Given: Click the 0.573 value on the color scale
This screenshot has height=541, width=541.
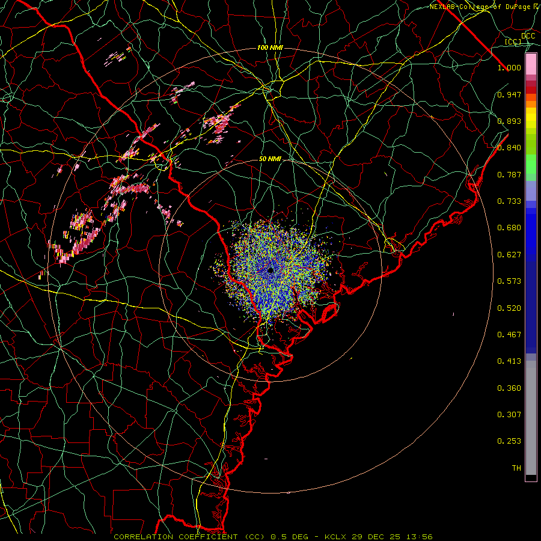Looking at the screenshot, I should pyautogui.click(x=509, y=281).
